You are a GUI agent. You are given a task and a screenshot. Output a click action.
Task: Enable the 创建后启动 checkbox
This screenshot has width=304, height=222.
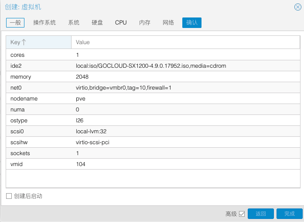pyautogui.click(x=9, y=196)
